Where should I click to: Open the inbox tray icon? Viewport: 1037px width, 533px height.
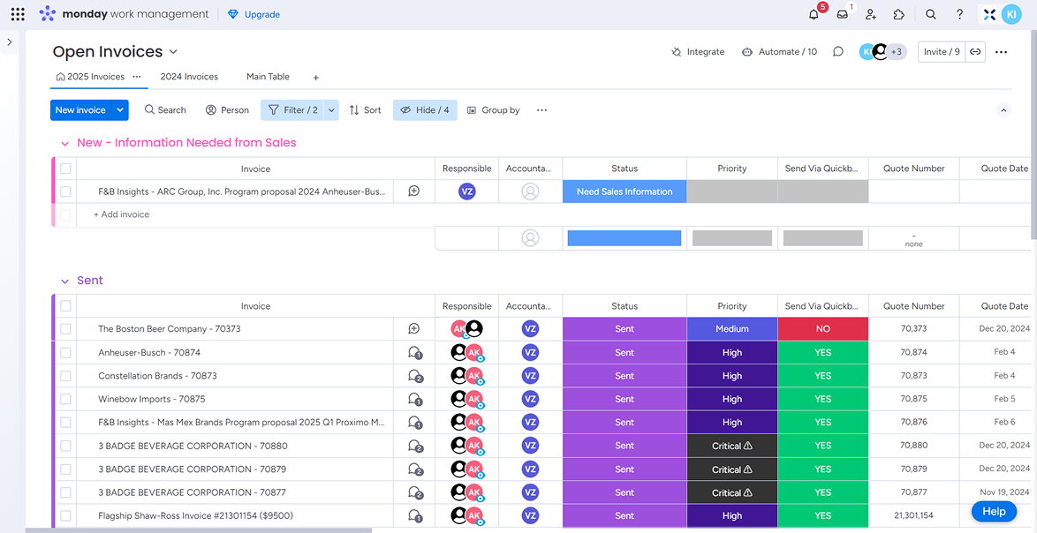[843, 14]
